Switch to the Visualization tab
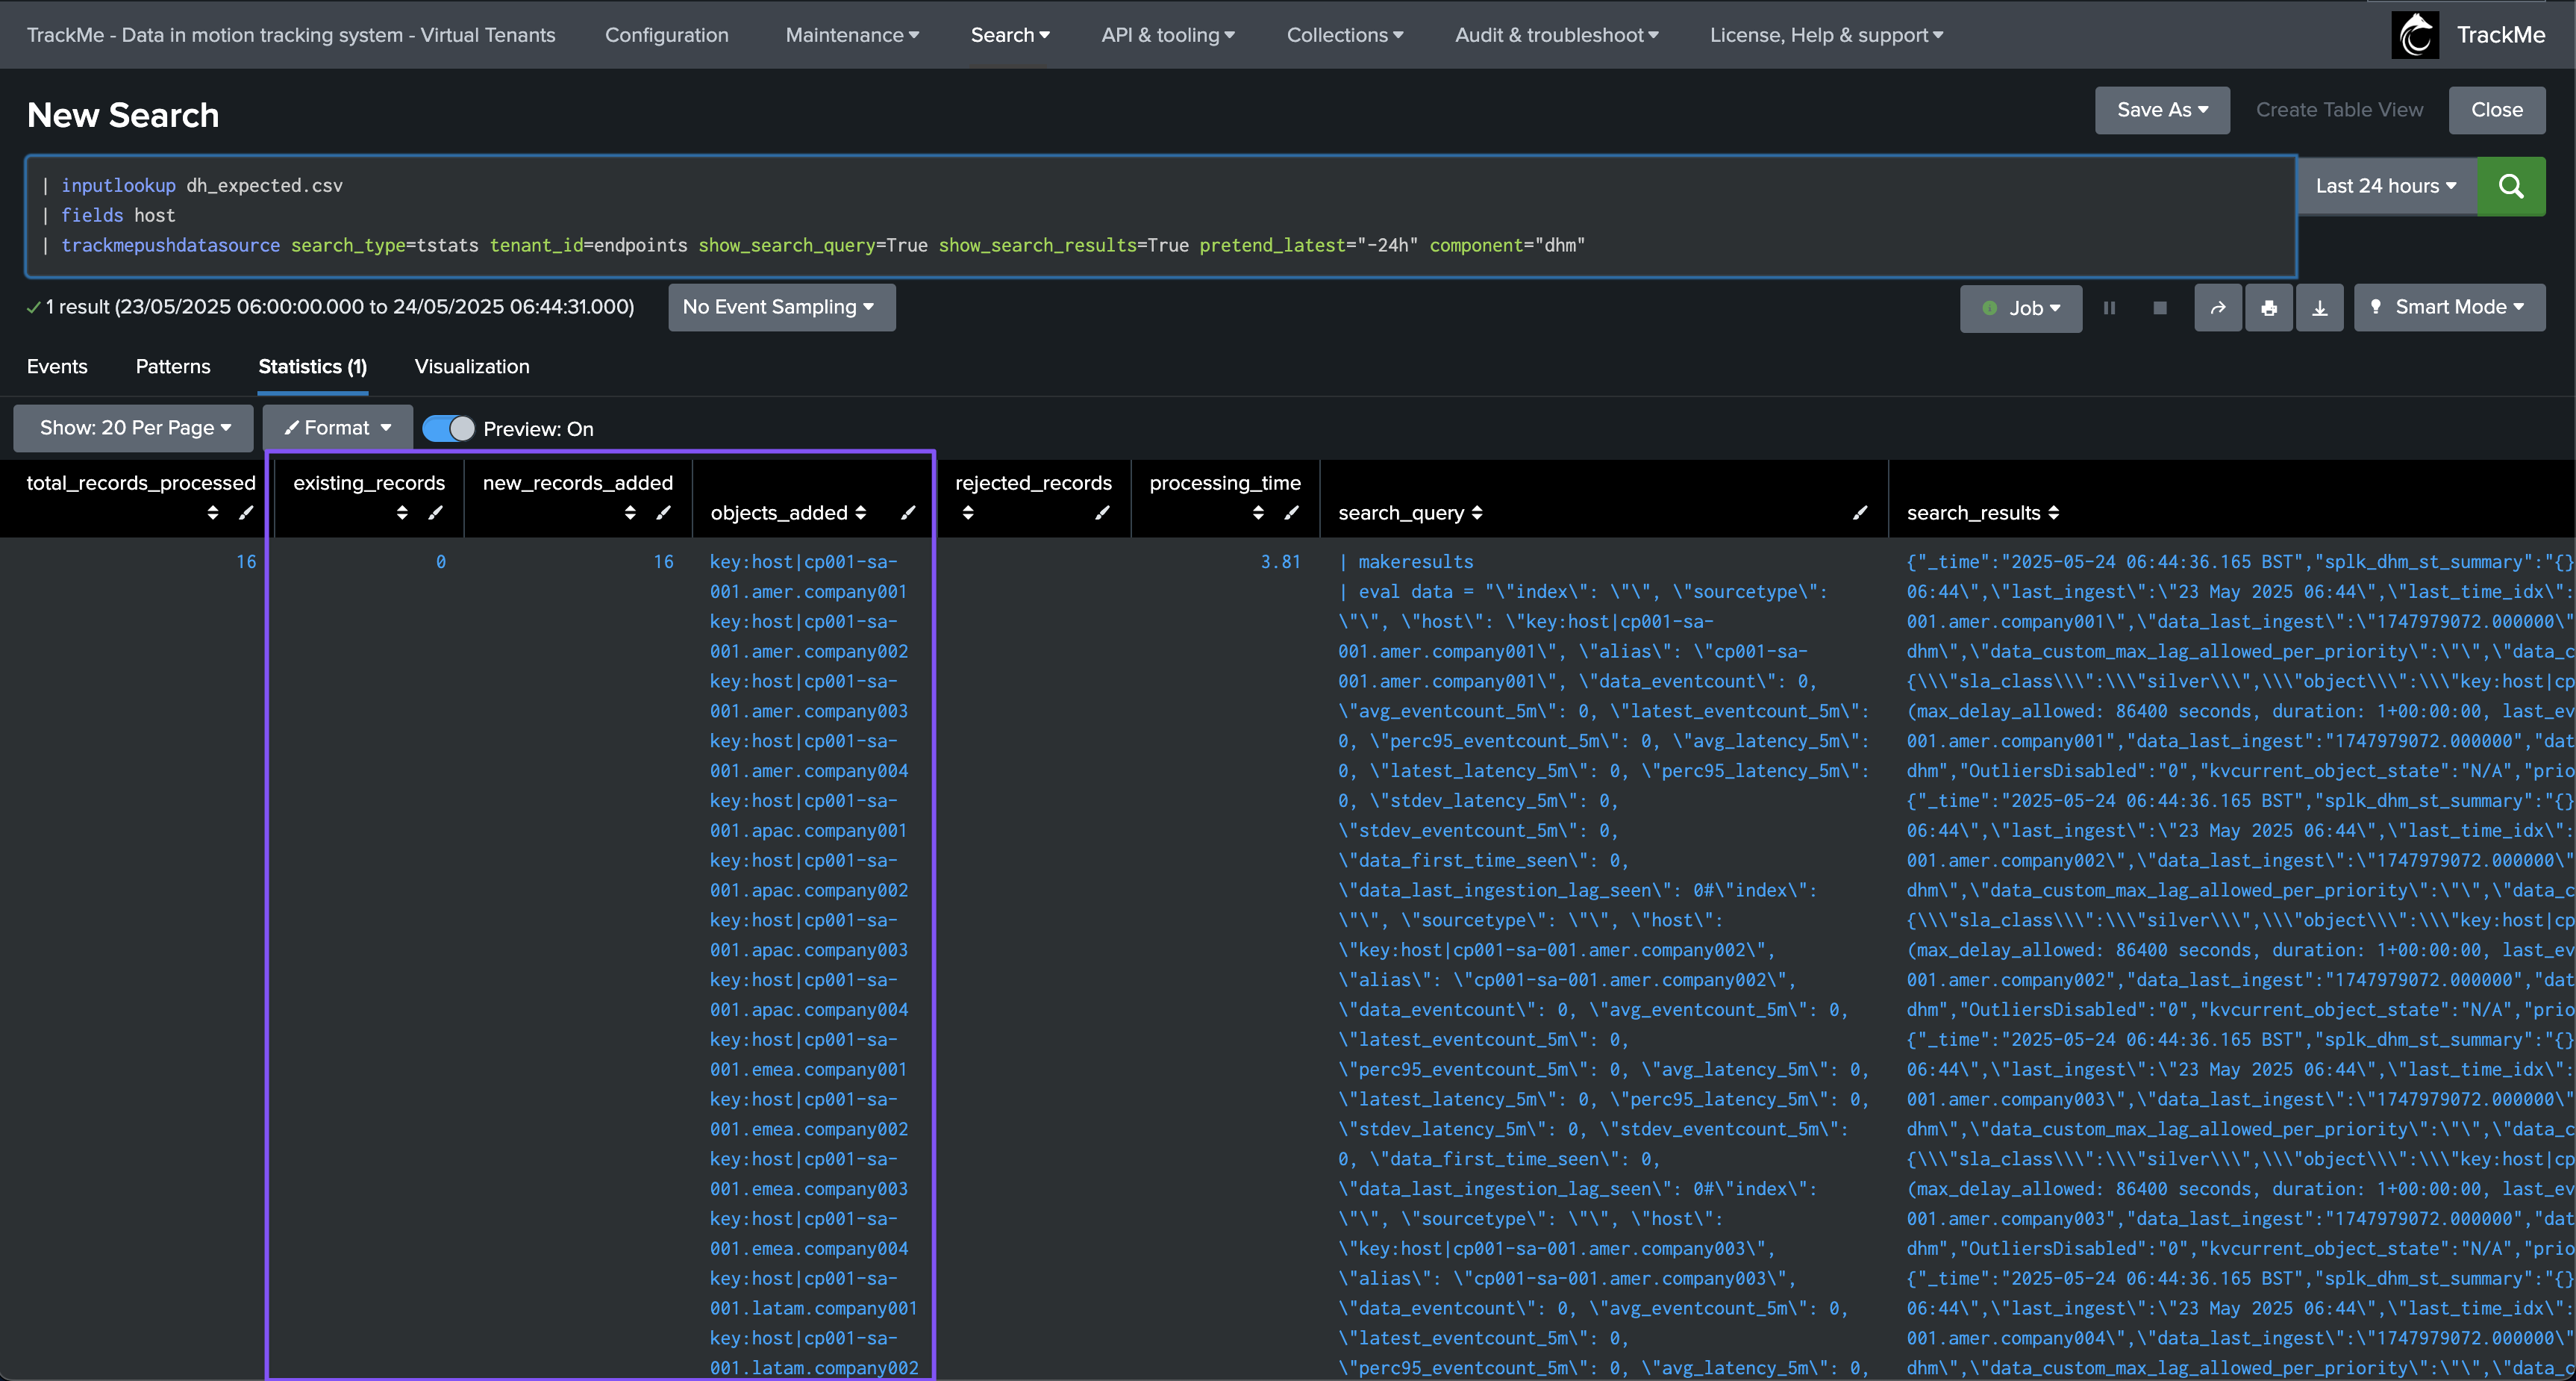This screenshot has width=2576, height=1381. [x=472, y=366]
